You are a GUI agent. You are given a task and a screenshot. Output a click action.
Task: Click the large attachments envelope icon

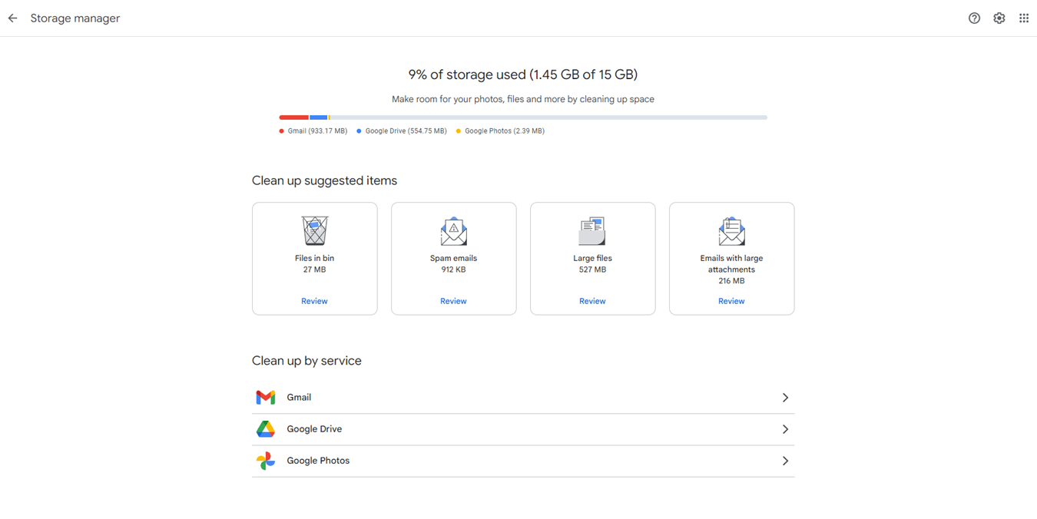[731, 231]
